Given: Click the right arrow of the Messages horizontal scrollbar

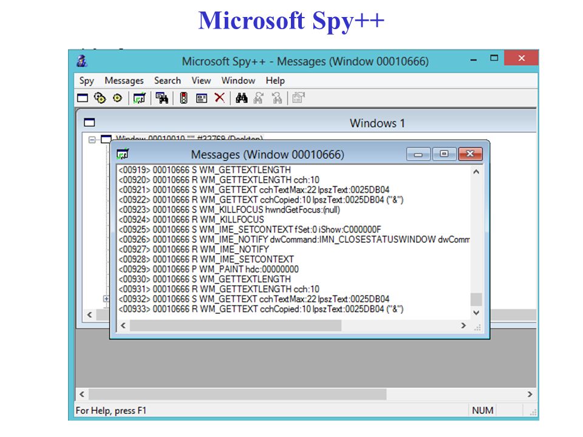Looking at the screenshot, I should coord(463,326).
